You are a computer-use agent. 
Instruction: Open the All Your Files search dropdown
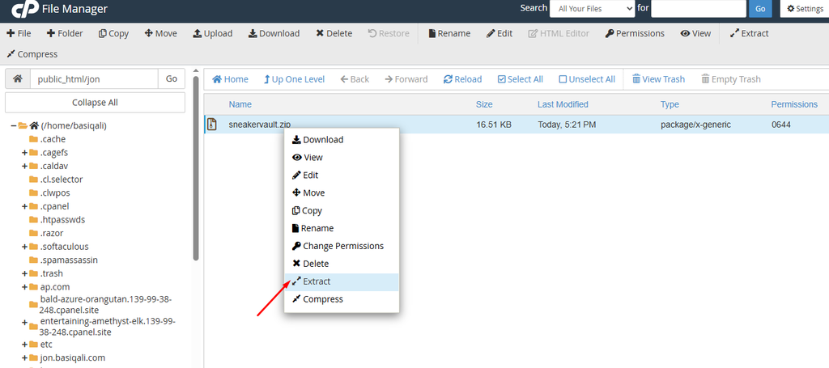pyautogui.click(x=592, y=8)
